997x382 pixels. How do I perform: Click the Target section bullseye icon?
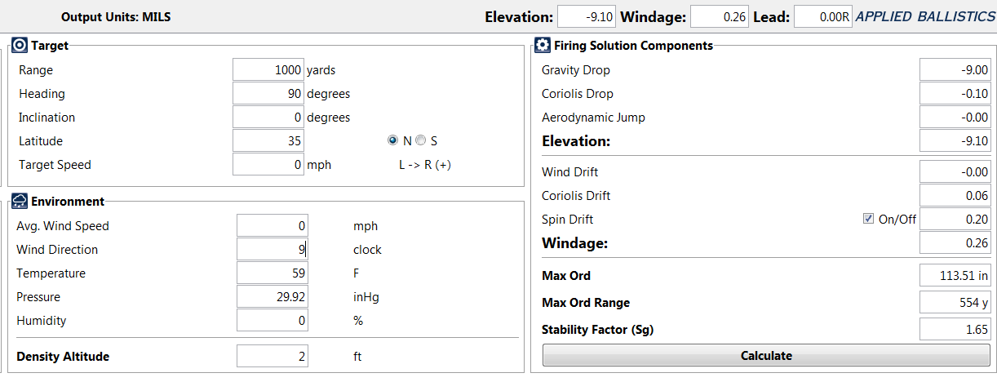point(20,46)
